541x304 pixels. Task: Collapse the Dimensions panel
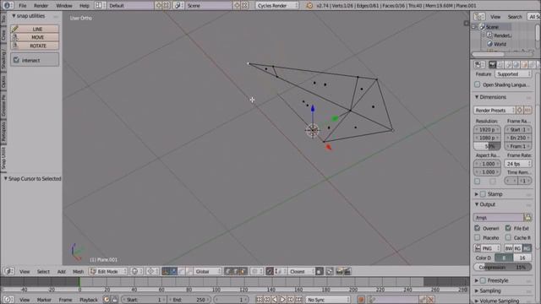(x=493, y=97)
